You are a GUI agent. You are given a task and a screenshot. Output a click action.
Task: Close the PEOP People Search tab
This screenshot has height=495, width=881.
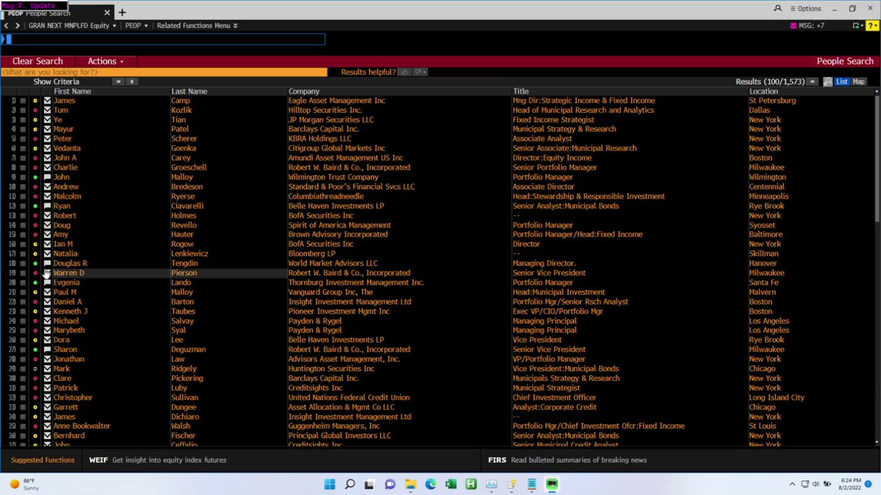(107, 12)
